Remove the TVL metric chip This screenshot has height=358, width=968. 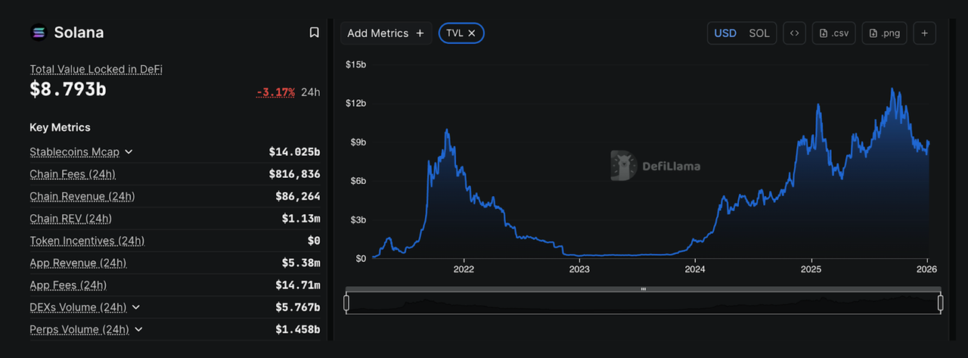tap(471, 33)
